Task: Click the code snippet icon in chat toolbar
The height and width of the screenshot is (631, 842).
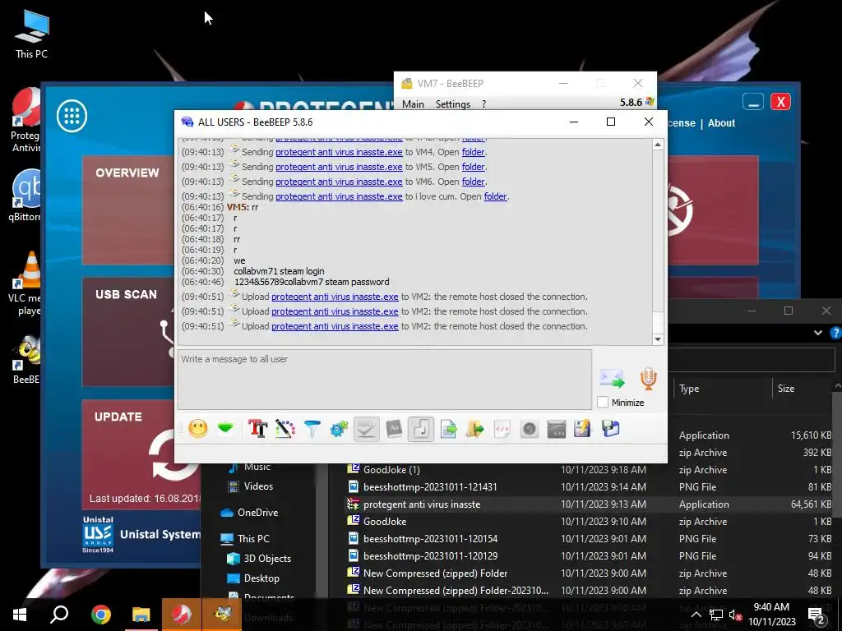Action: tap(502, 429)
